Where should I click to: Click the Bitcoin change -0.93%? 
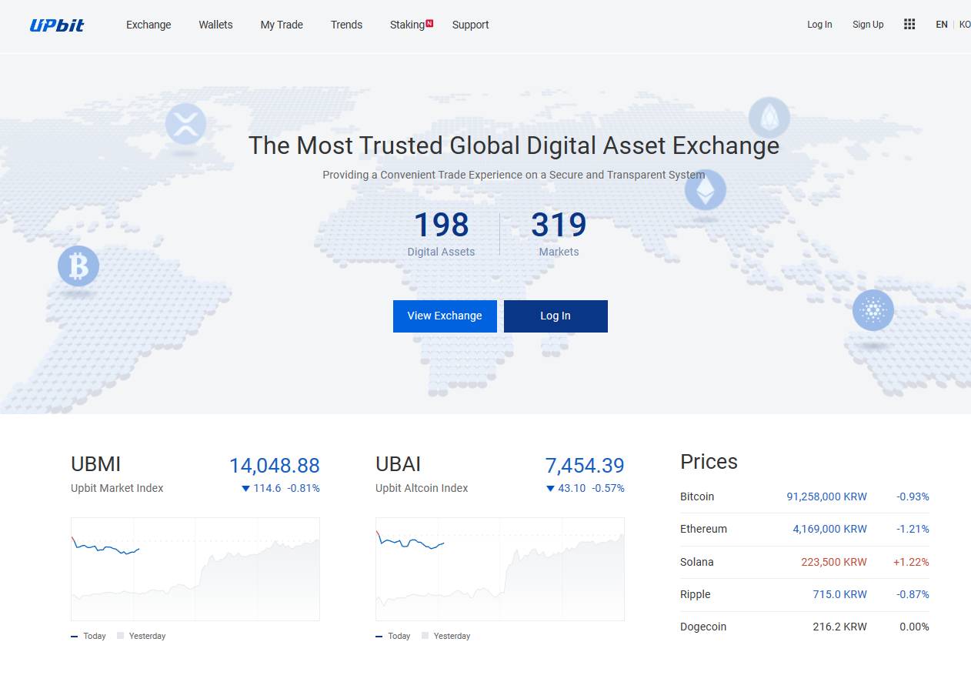tap(913, 496)
